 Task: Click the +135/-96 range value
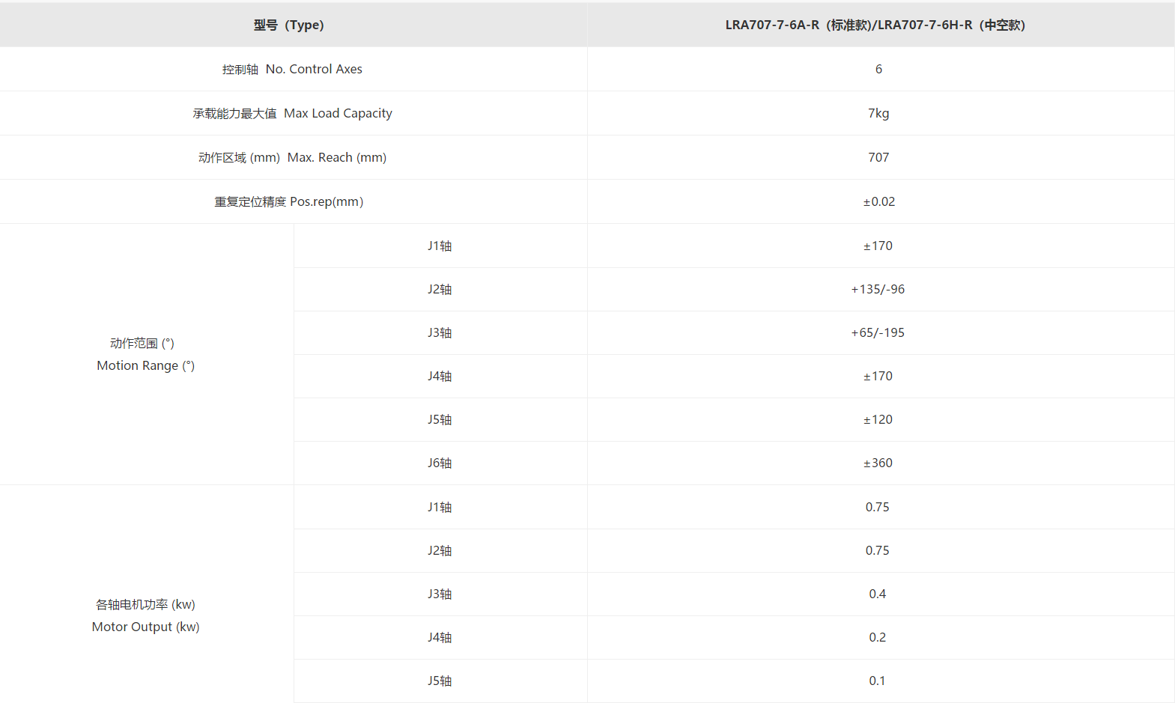coord(878,290)
